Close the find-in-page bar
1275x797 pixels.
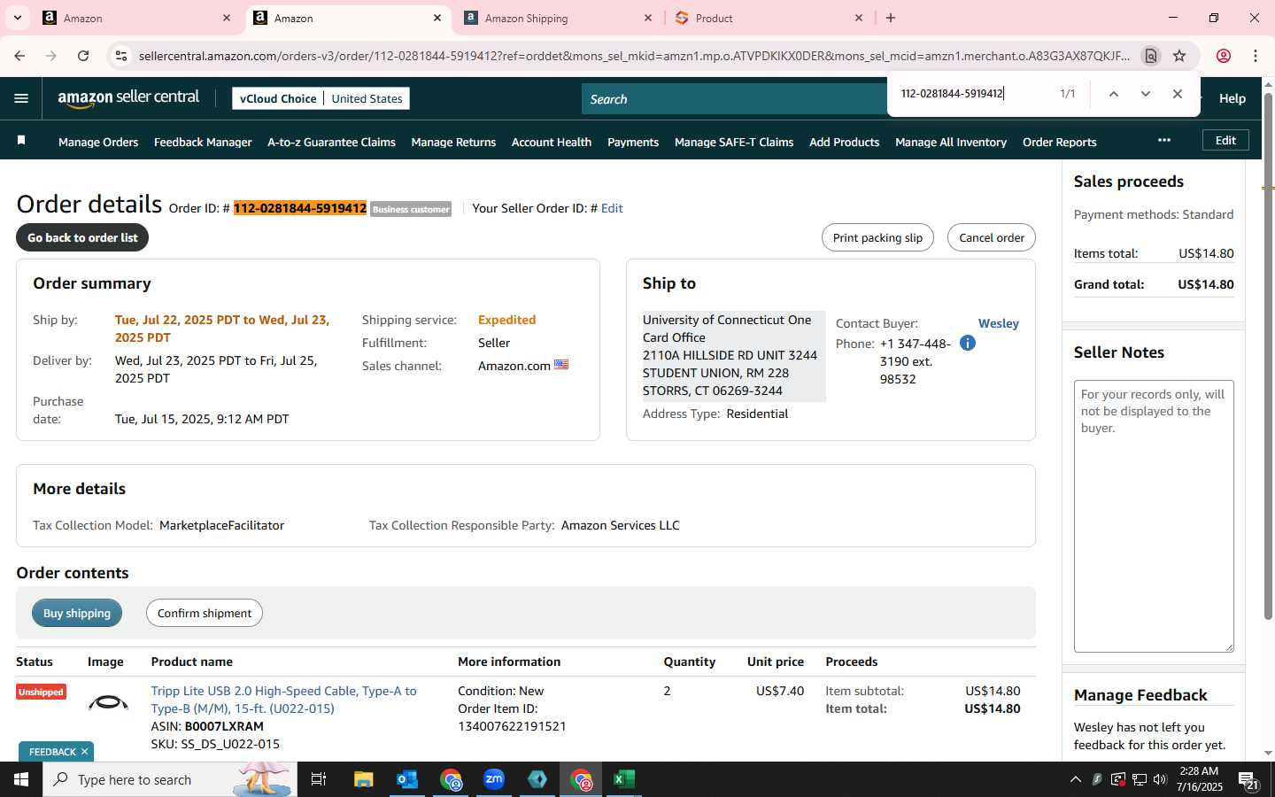coord(1178,94)
